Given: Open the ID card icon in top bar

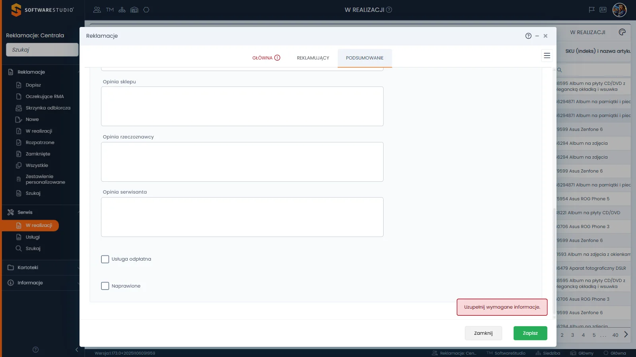Looking at the screenshot, I should [603, 10].
